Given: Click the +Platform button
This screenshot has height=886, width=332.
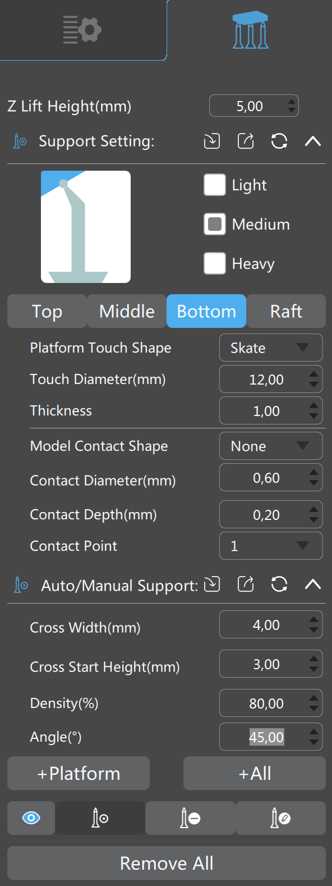Looking at the screenshot, I should click(x=79, y=773).
